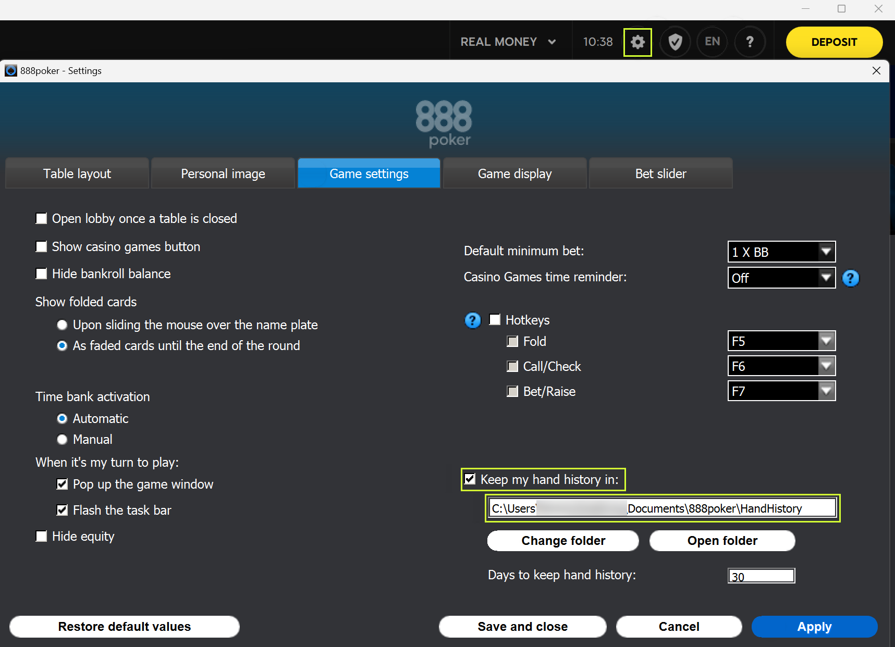Viewport: 895px width, 647px height.
Task: Open the help question mark in top bar
Action: point(750,42)
